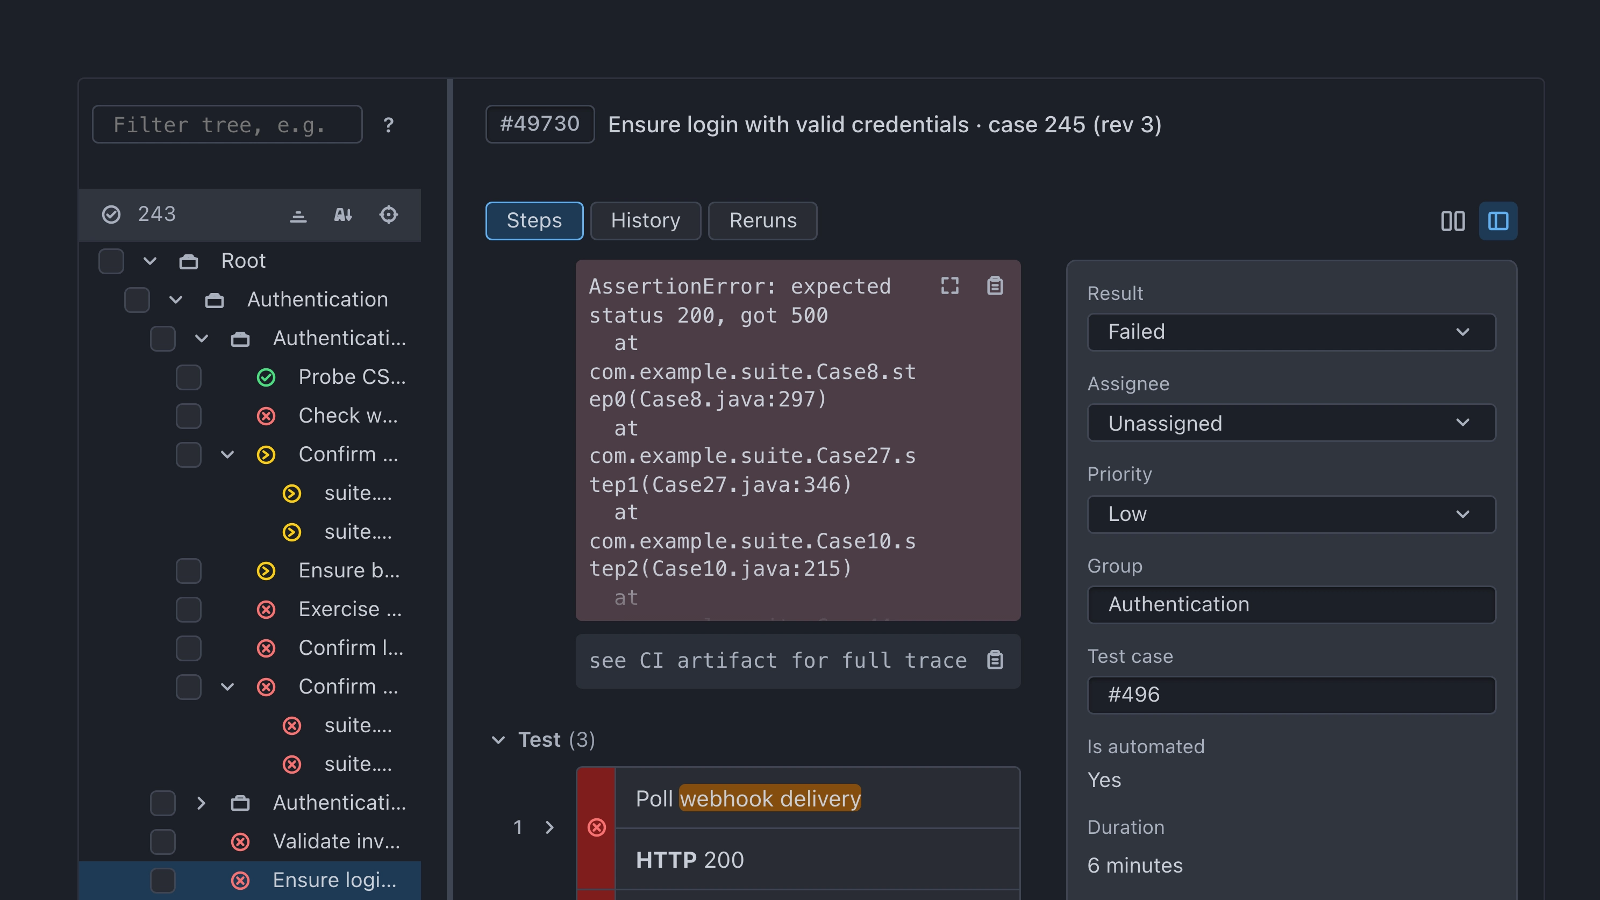
Task: Open the filter help question mark
Action: coord(388,125)
